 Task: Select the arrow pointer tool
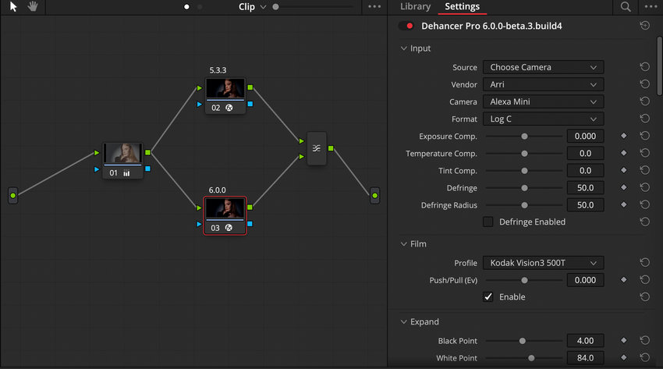pyautogui.click(x=13, y=7)
